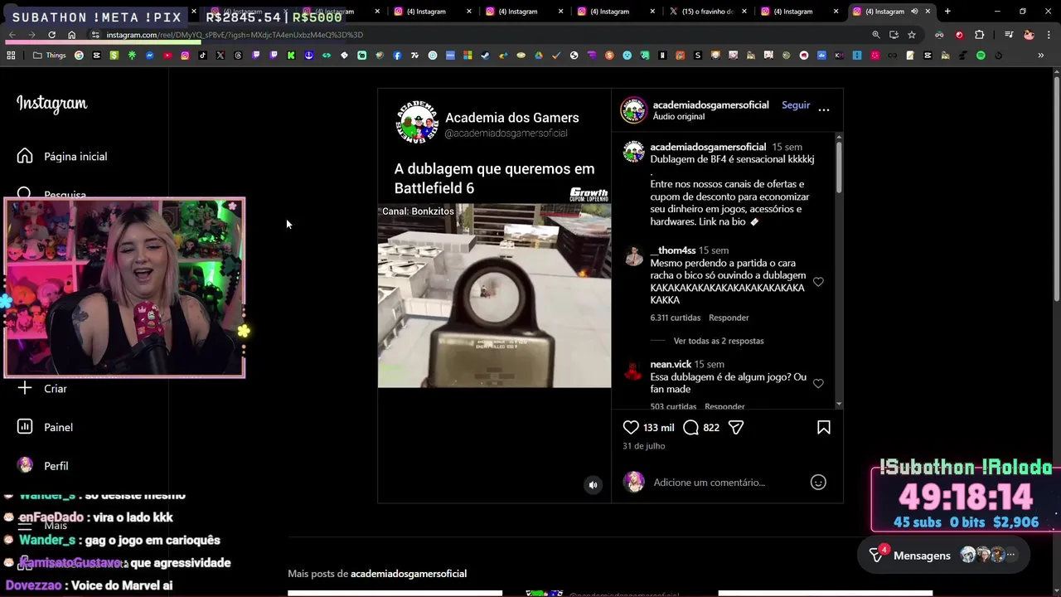Open Painel in the sidebar
The height and width of the screenshot is (597, 1061).
[x=46, y=427]
